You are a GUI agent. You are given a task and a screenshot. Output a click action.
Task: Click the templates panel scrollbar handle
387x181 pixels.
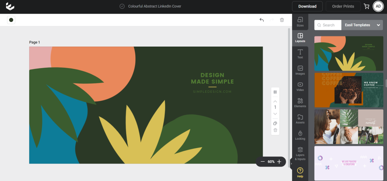pos(386,83)
